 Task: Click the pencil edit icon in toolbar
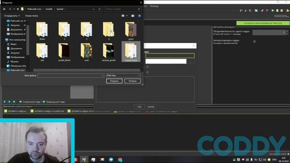tap(262, 10)
